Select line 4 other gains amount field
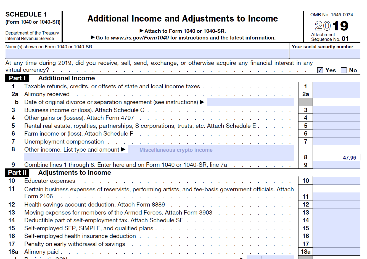 click(336, 118)
